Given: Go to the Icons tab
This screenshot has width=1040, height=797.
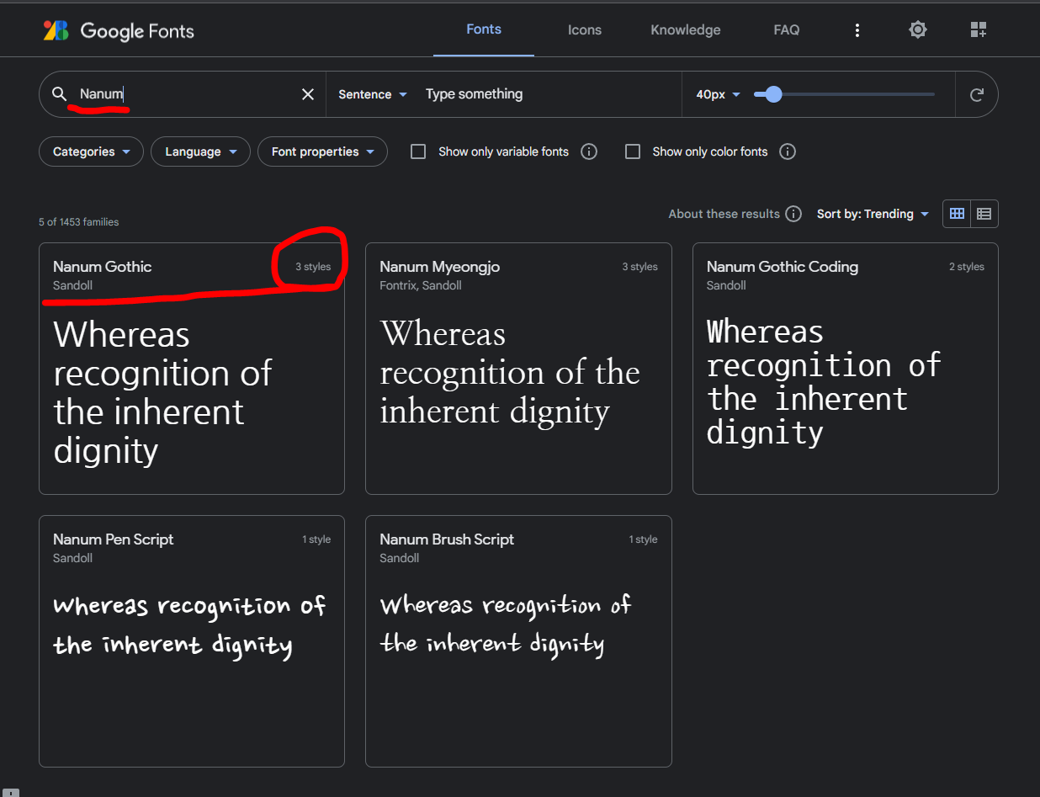Looking at the screenshot, I should coord(585,30).
